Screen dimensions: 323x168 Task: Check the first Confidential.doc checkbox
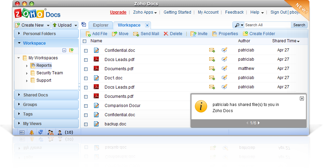point(86,51)
